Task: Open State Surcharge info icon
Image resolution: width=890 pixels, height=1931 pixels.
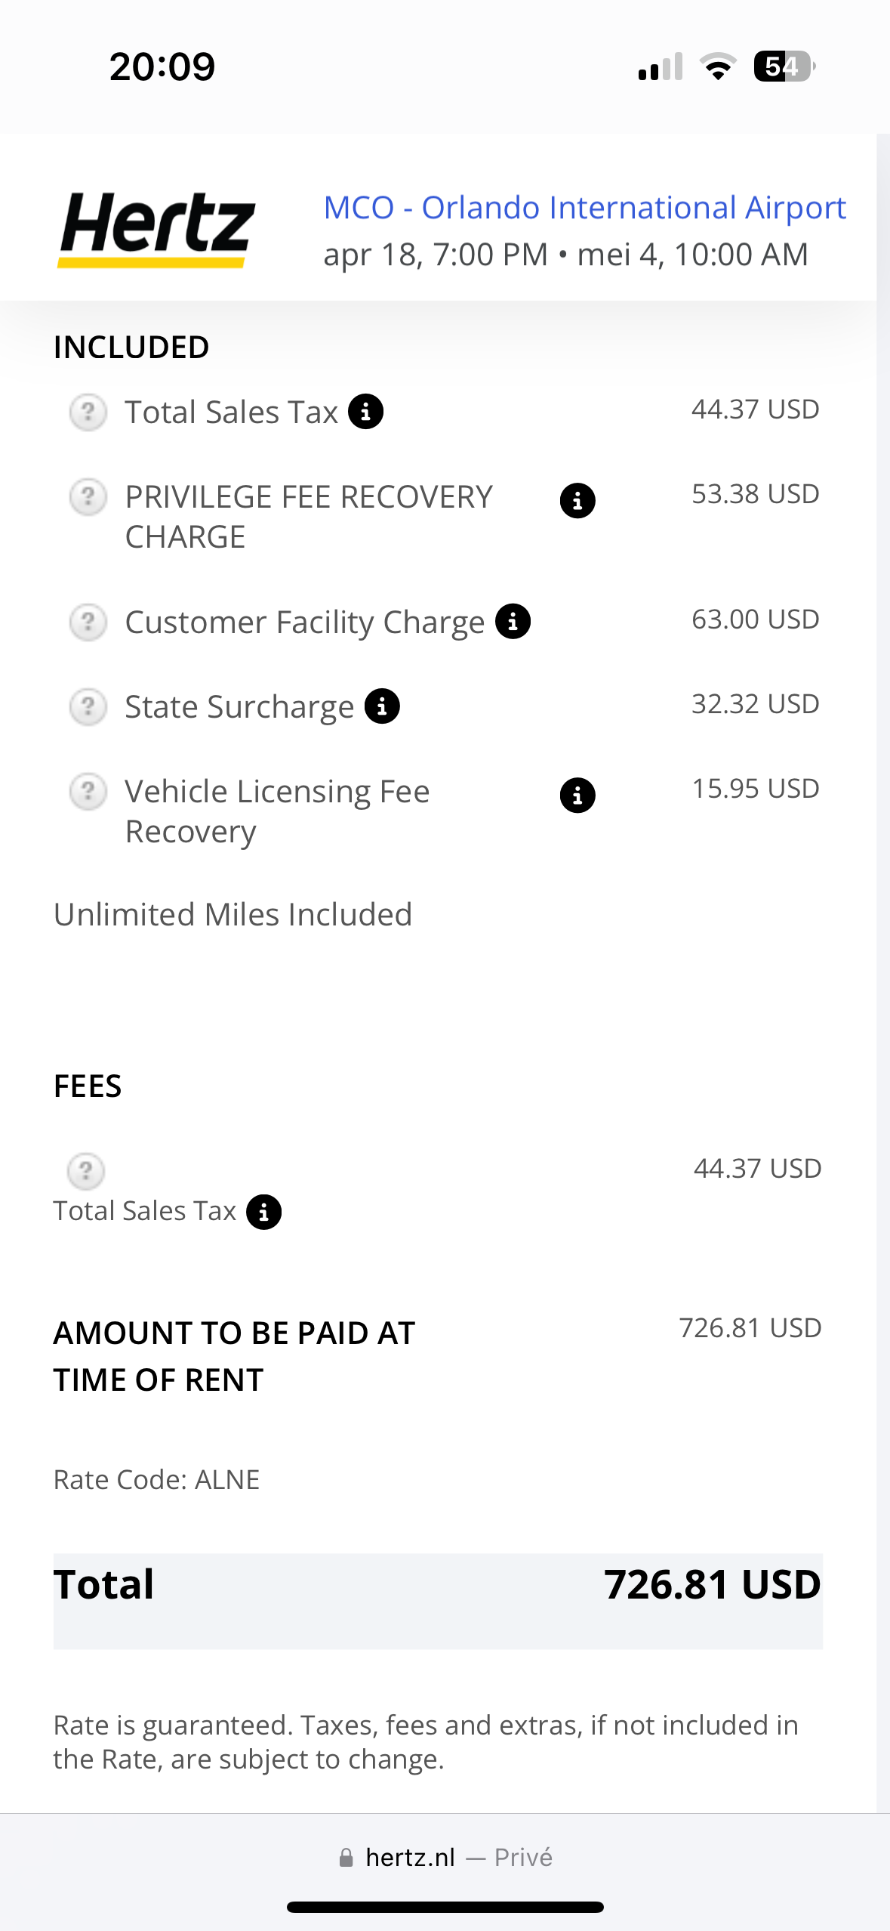Action: click(382, 706)
